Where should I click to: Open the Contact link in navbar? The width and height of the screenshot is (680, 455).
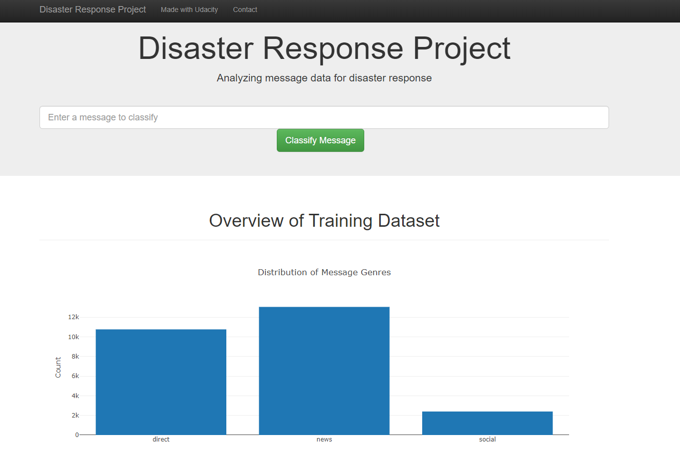coord(245,9)
